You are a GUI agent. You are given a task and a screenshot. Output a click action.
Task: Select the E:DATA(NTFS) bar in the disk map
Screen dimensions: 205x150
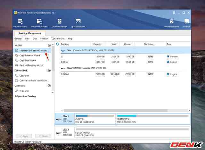pos(153,119)
